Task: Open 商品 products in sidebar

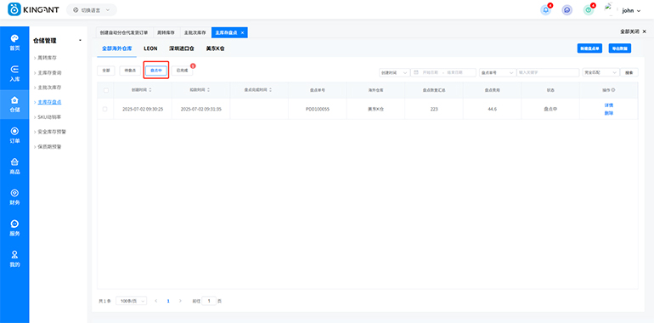Action: click(x=14, y=167)
